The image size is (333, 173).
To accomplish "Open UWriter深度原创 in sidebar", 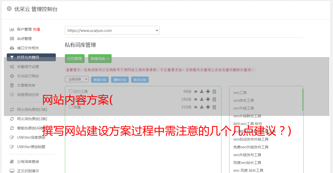I will tap(31, 137).
